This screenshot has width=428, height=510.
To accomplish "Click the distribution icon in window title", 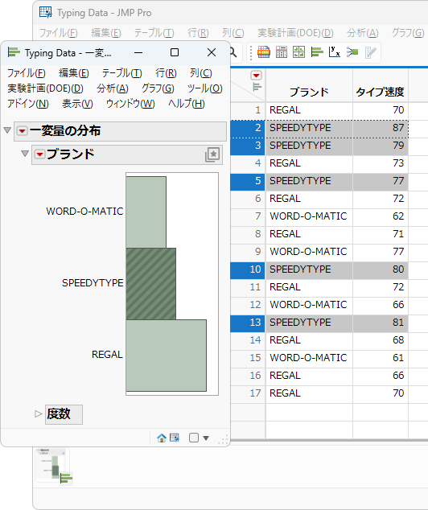I will [x=14, y=52].
